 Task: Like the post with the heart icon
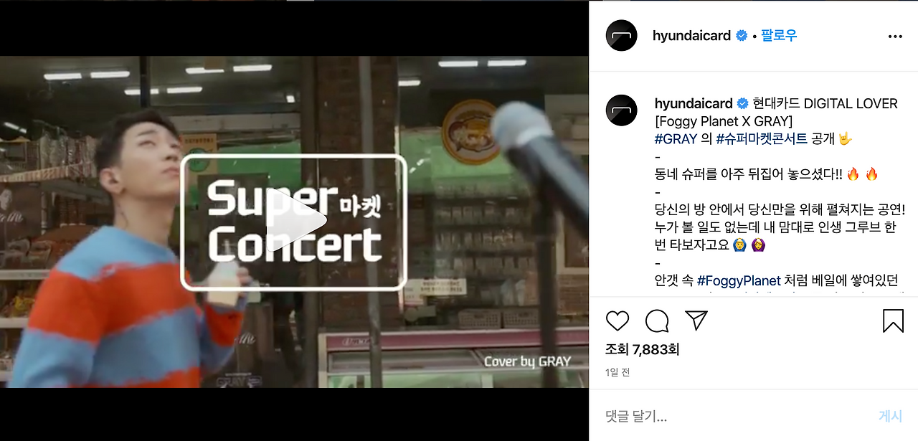pyautogui.click(x=617, y=321)
